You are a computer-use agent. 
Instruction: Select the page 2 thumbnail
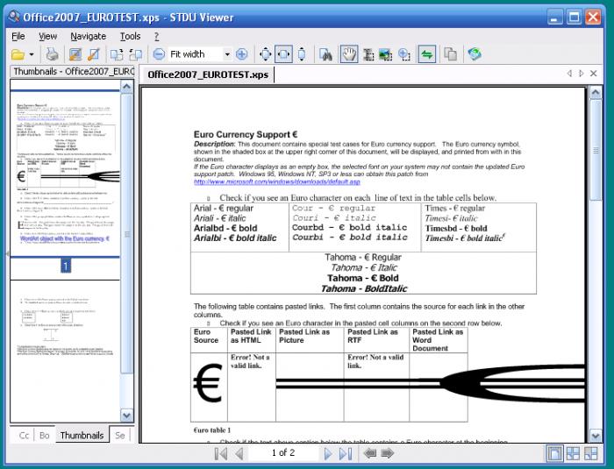click(65, 351)
